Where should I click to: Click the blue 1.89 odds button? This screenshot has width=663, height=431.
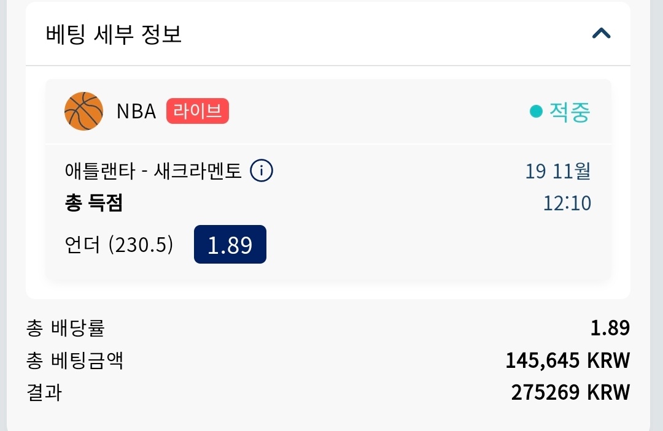230,245
